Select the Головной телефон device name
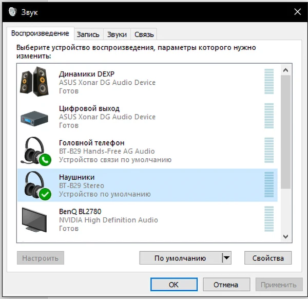This screenshot has height=299, width=308. 92,143
